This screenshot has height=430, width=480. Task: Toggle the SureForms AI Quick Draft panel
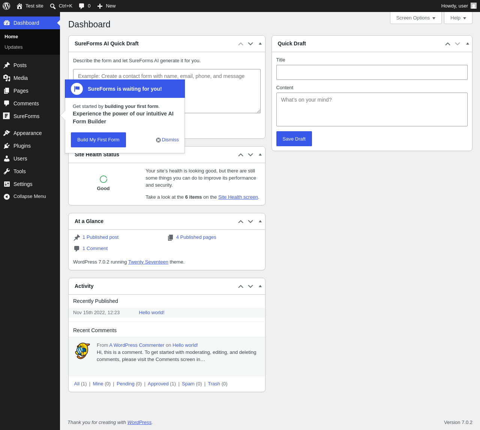pos(260,43)
